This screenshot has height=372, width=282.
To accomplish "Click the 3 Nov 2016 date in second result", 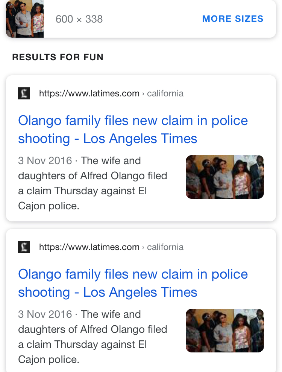I will pyautogui.click(x=45, y=314).
